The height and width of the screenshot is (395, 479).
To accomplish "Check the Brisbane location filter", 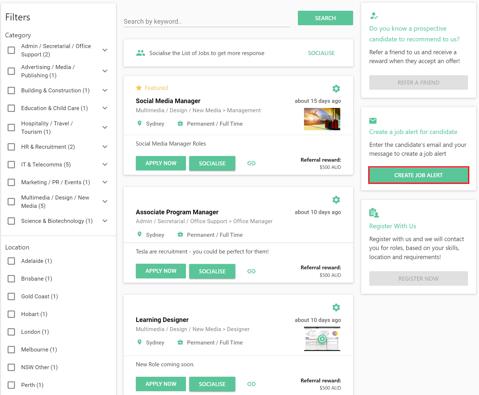I will point(11,279).
